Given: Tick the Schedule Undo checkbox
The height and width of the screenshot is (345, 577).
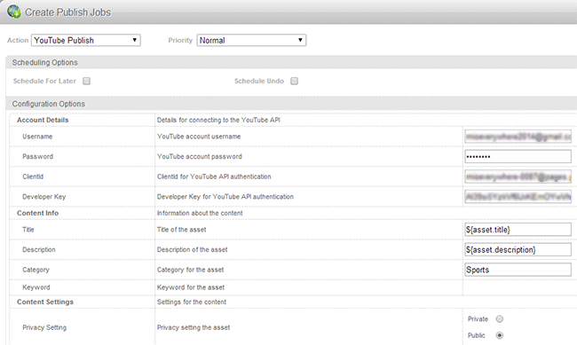Looking at the screenshot, I should tap(294, 81).
